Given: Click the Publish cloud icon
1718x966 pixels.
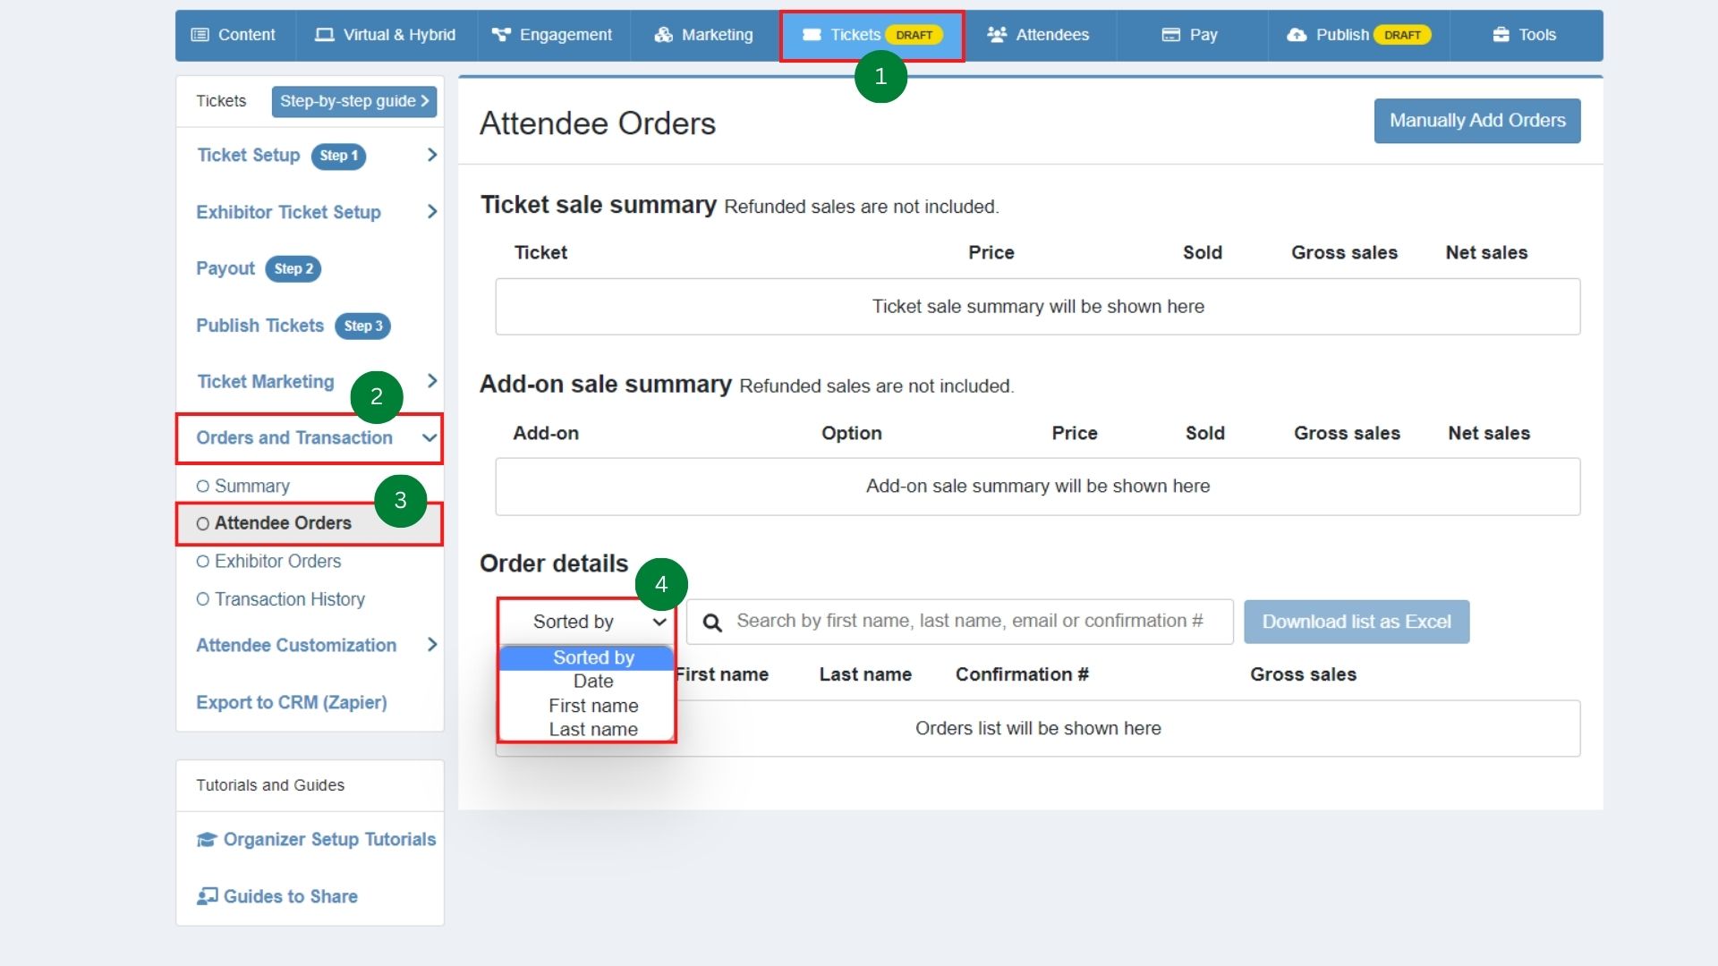Looking at the screenshot, I should click(1297, 35).
